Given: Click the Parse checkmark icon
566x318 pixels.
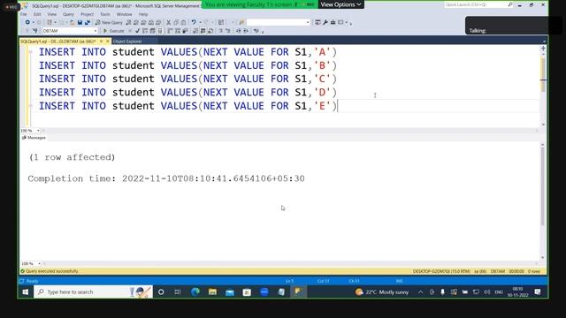Looking at the screenshot, I should [137, 31].
